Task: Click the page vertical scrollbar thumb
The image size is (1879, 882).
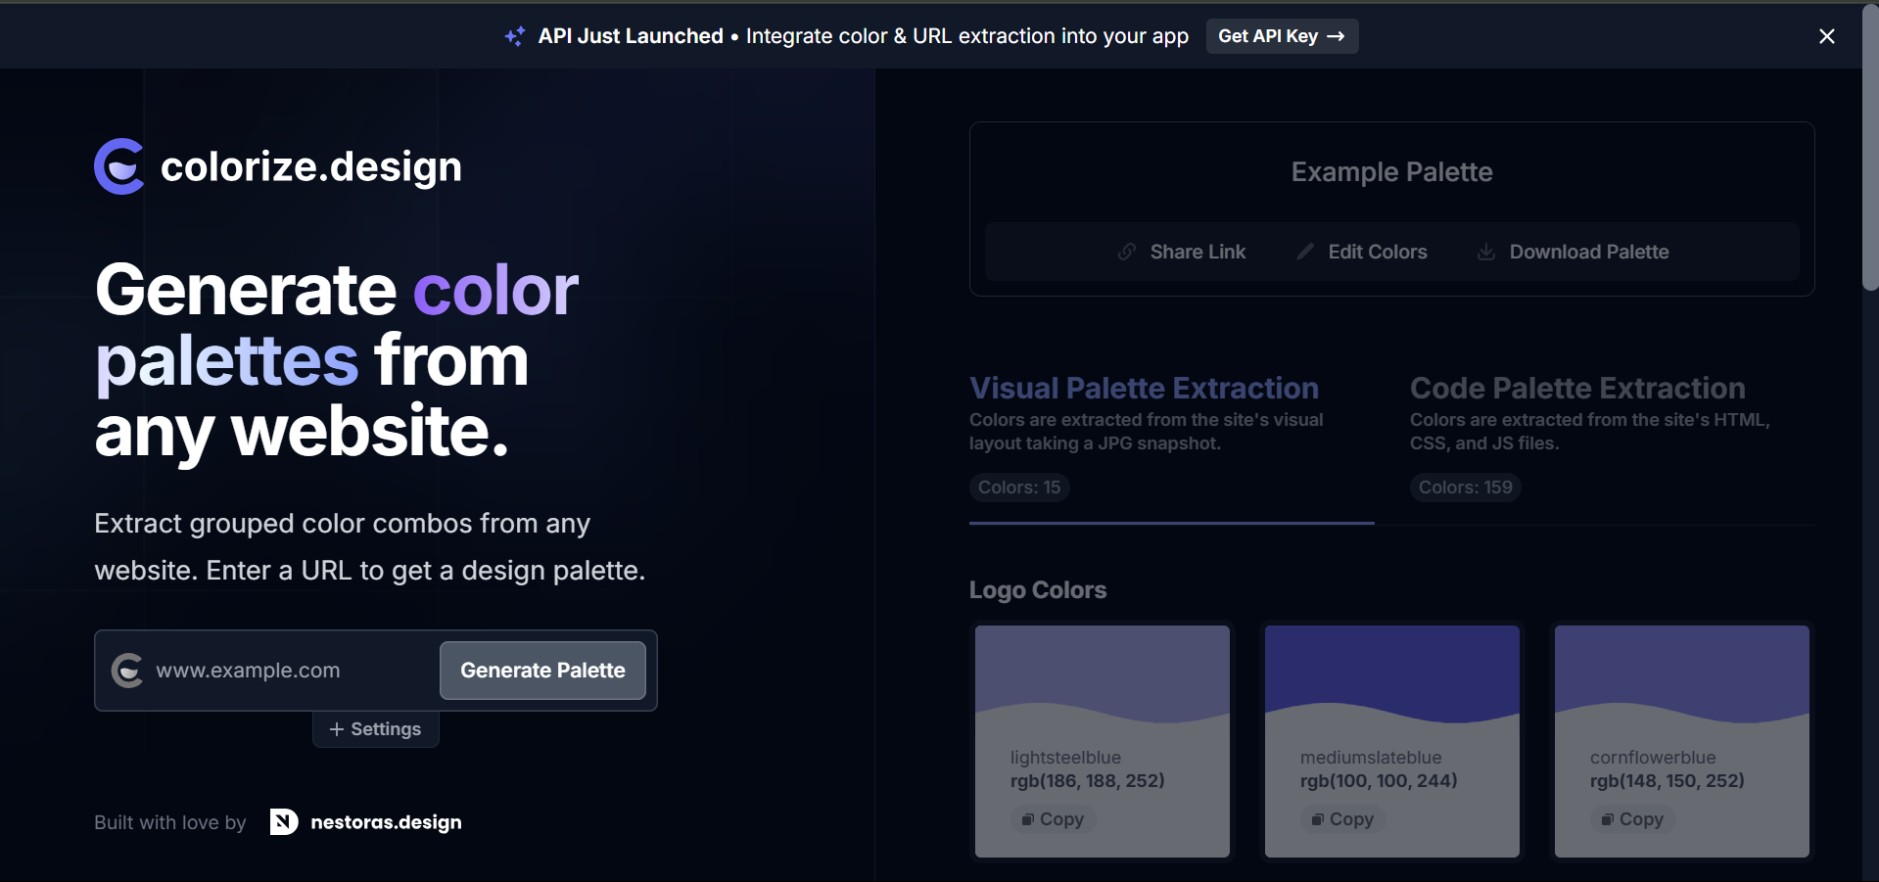Action: pyautogui.click(x=1870, y=147)
